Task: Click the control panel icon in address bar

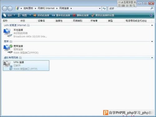Action: pyautogui.click(x=18, y=8)
